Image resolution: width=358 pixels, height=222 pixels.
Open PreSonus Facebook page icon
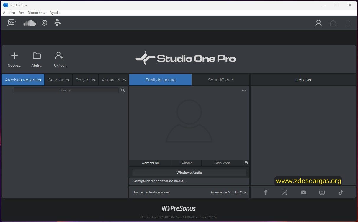click(266, 192)
